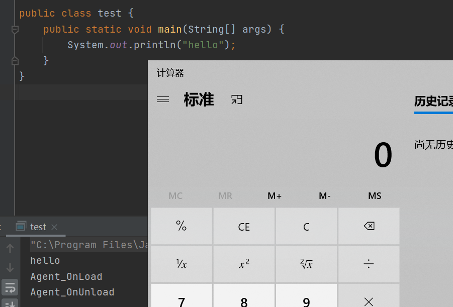Image resolution: width=453 pixels, height=307 pixels.
Task: Open the calculator hamburger navigation menu
Action: [x=163, y=99]
